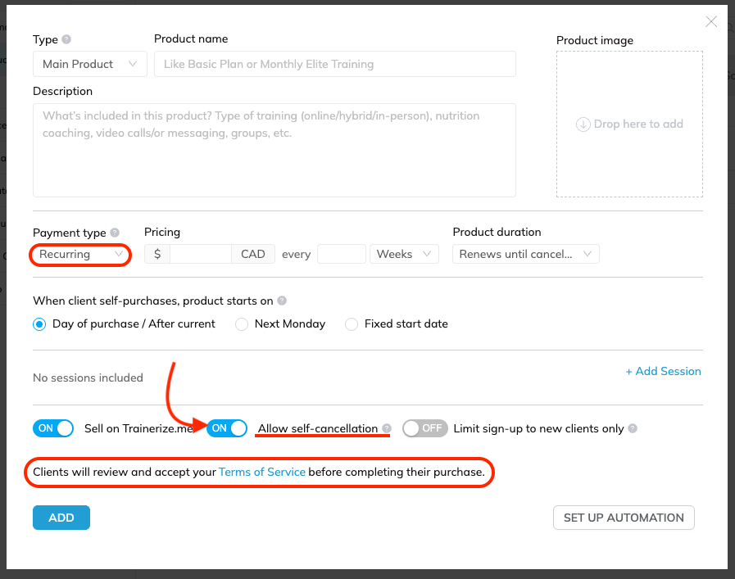Click help icon for Limit sign-up option
Image resolution: width=735 pixels, height=579 pixels.
pos(633,428)
